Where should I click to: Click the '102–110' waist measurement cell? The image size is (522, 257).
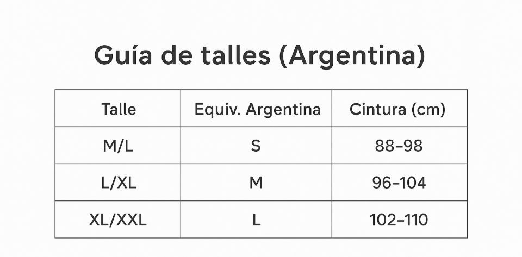[399, 220]
